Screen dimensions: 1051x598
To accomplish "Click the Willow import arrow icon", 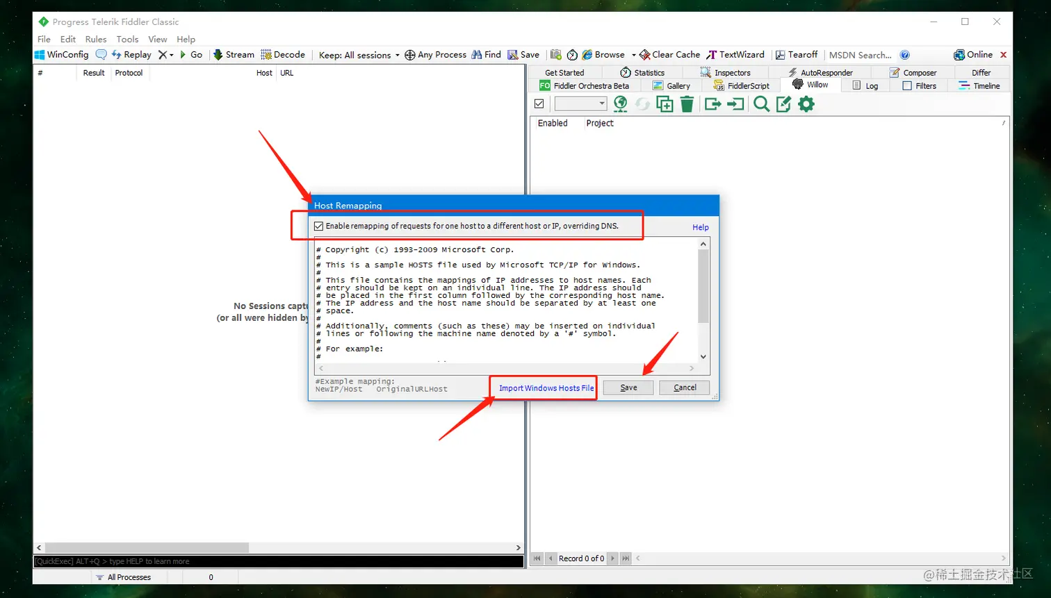I will pyautogui.click(x=735, y=103).
